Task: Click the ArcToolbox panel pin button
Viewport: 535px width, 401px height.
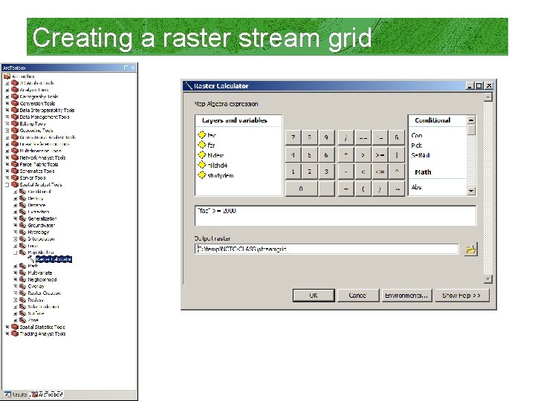Action: click(x=126, y=68)
